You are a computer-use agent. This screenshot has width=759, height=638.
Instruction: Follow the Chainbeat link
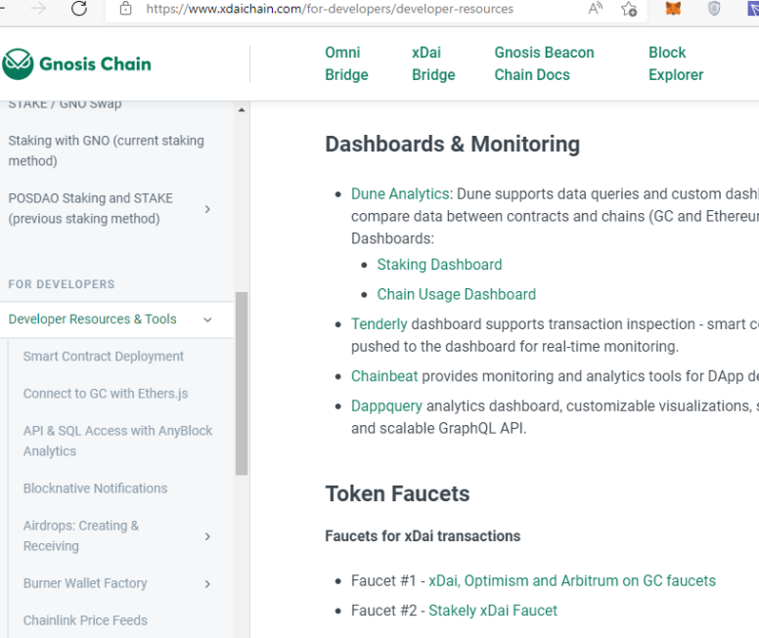[384, 376]
